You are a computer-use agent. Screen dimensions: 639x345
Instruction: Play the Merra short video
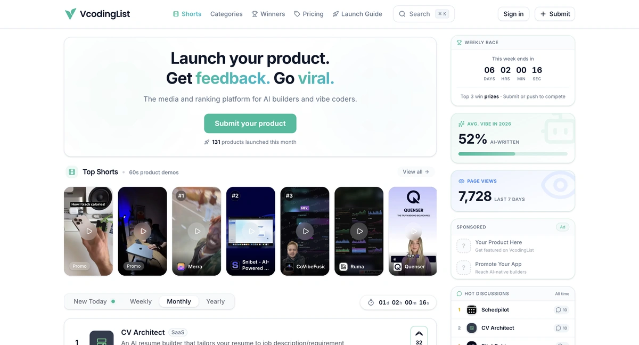(x=197, y=231)
